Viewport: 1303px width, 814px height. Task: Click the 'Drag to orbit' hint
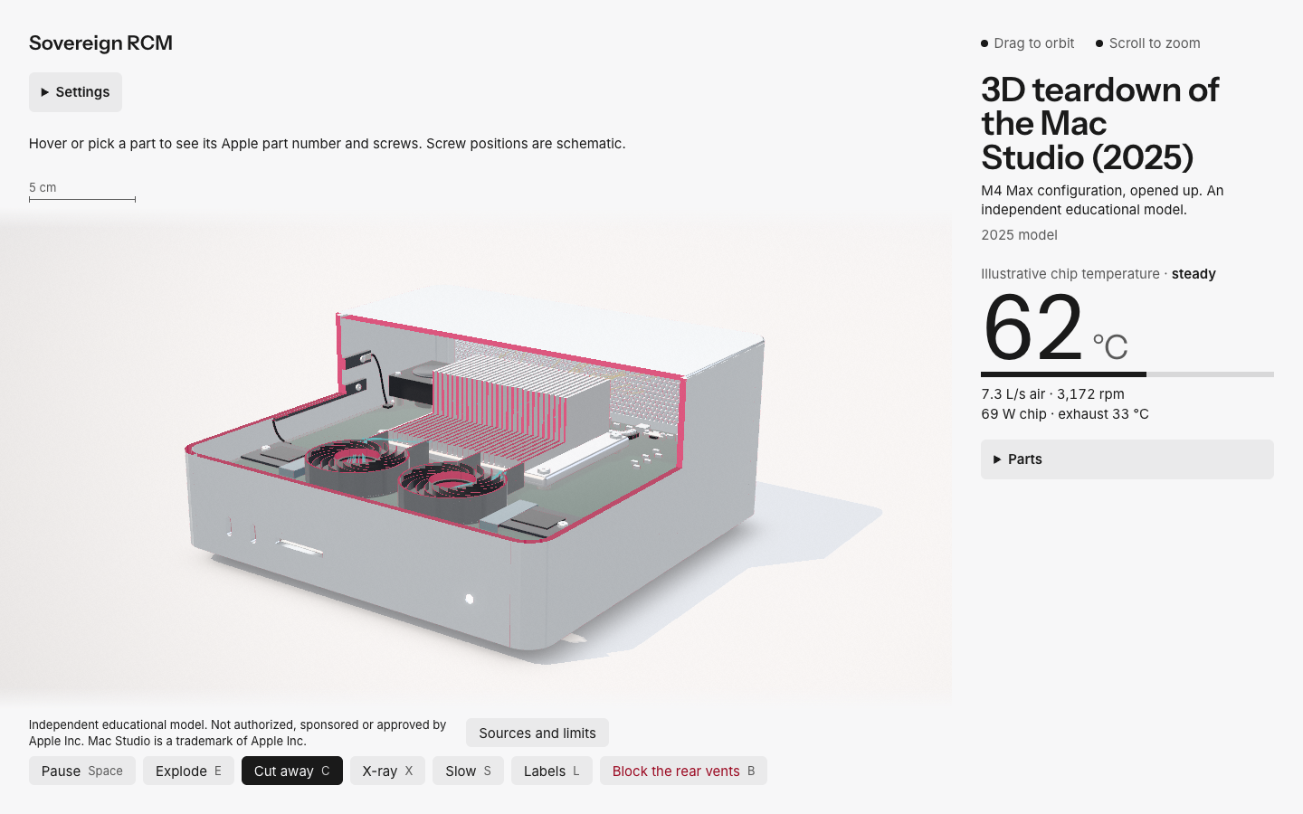click(1028, 43)
